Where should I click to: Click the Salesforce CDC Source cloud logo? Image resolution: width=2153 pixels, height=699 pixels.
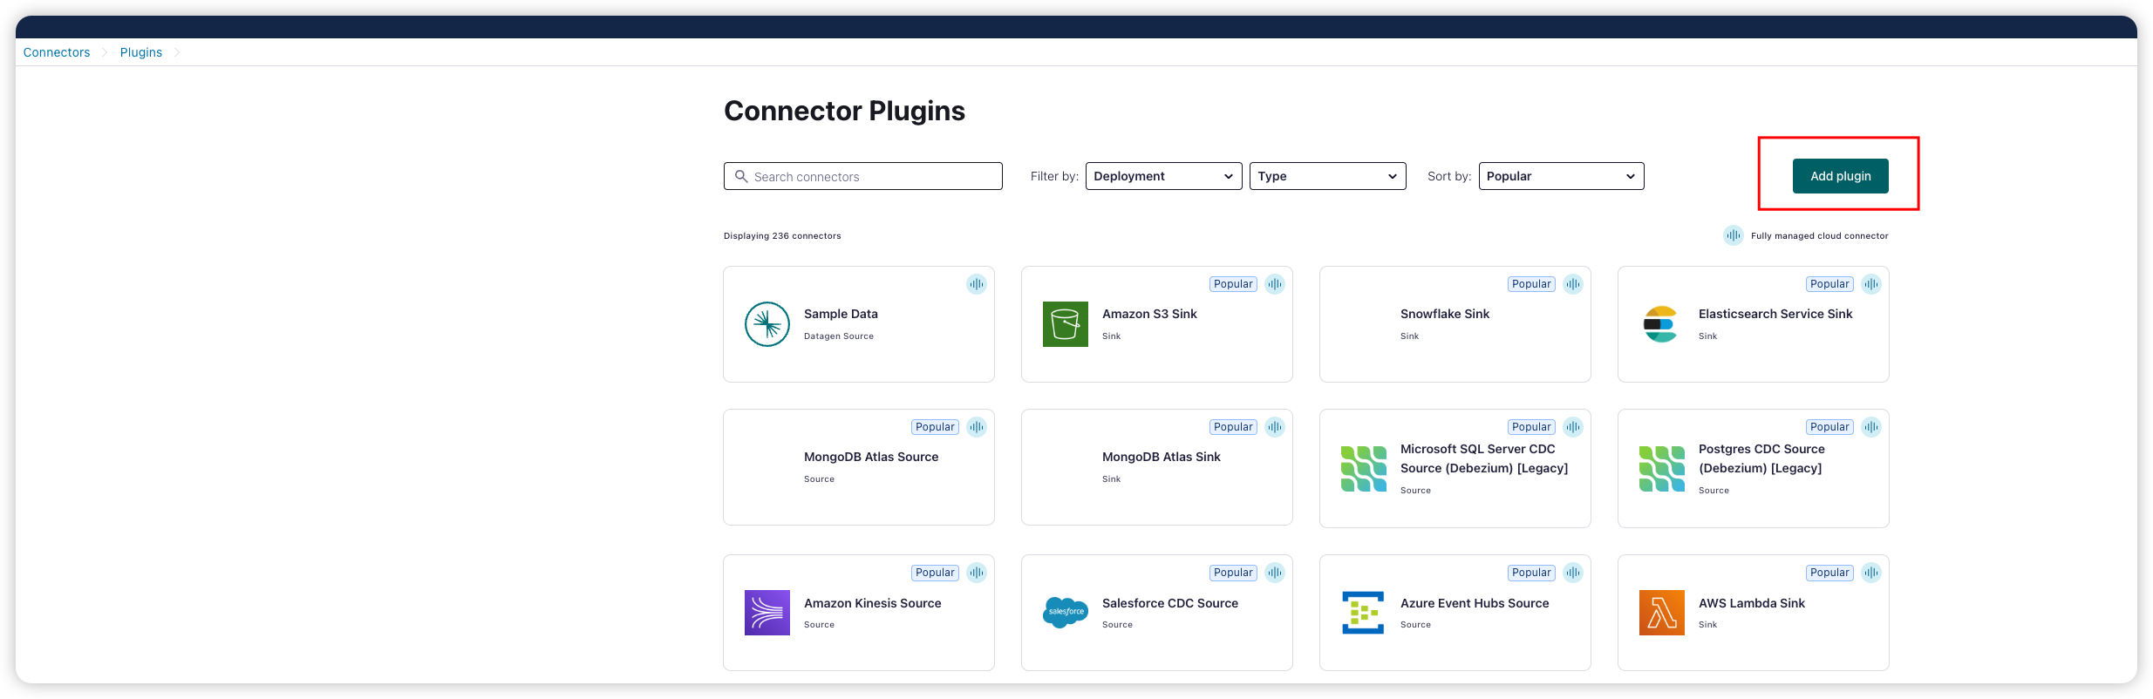[1066, 613]
